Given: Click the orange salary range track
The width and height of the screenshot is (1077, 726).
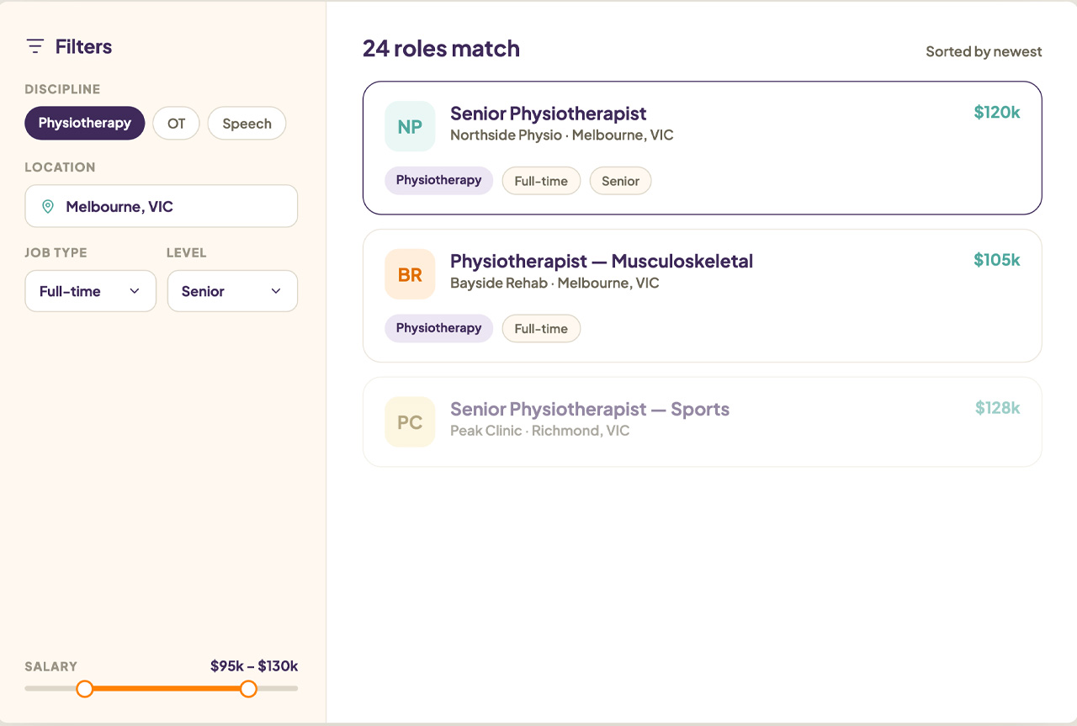Looking at the screenshot, I should [166, 689].
